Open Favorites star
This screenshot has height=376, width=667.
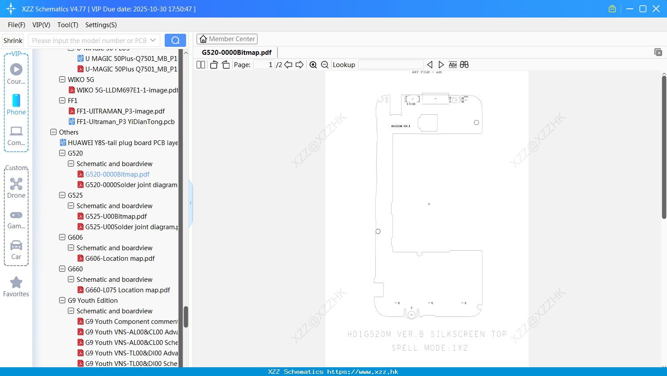point(16,287)
